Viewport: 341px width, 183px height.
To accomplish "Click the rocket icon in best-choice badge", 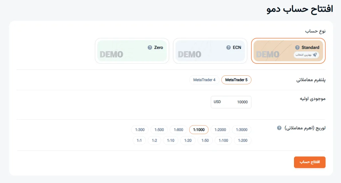I will pyautogui.click(x=315, y=55).
